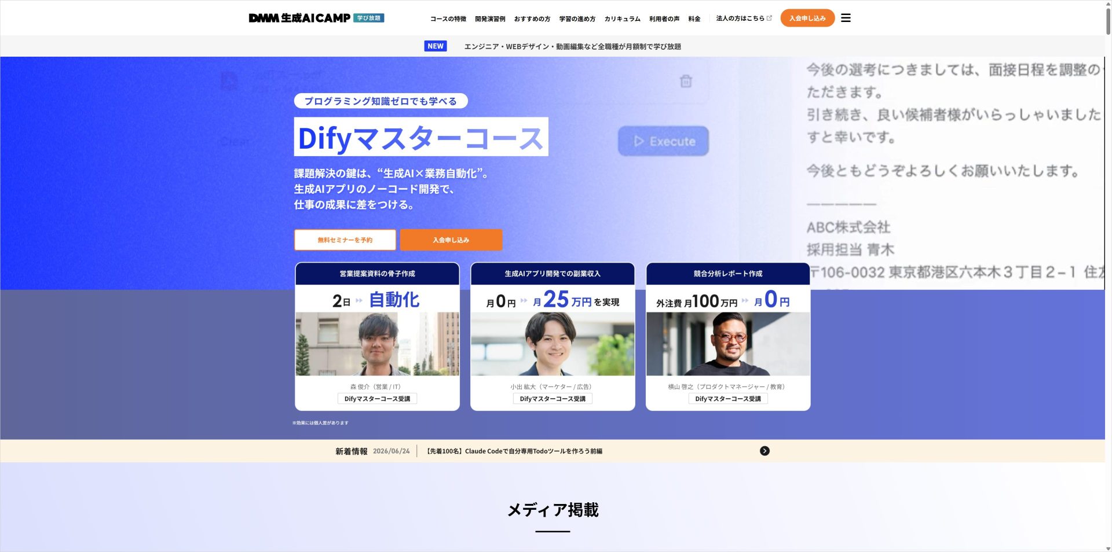Image resolution: width=1112 pixels, height=552 pixels.
Task: Click the ※効果には個人差があります note
Action: pyautogui.click(x=320, y=423)
